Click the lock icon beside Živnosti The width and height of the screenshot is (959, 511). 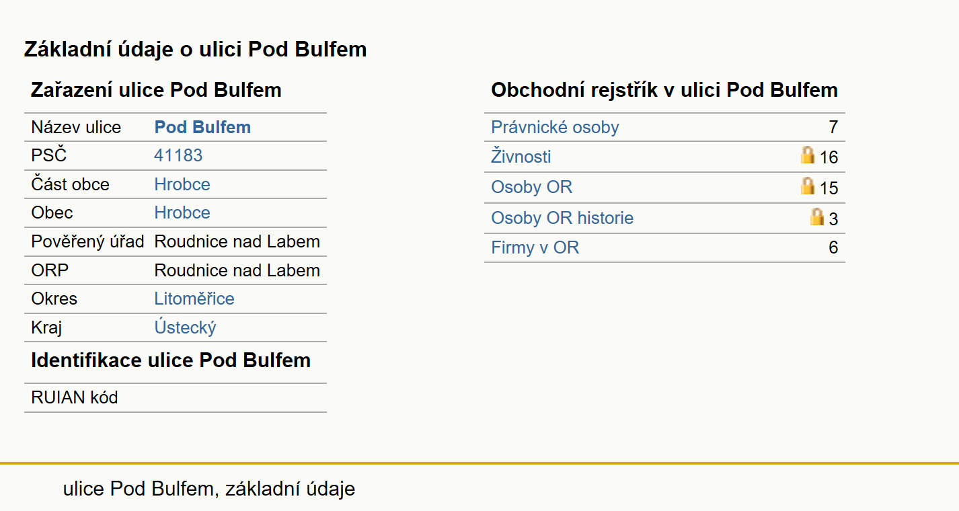(x=808, y=156)
